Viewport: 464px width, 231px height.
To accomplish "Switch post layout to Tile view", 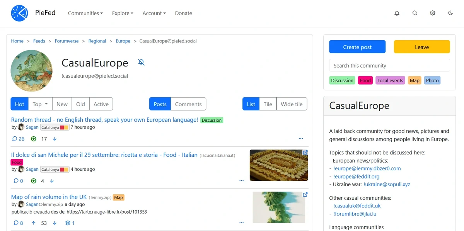I will pyautogui.click(x=268, y=104).
